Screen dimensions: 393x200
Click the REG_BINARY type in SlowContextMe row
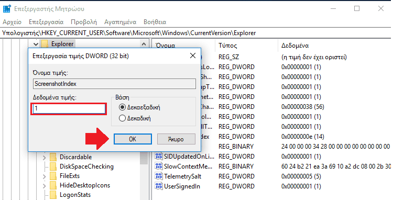pyautogui.click(x=236, y=166)
